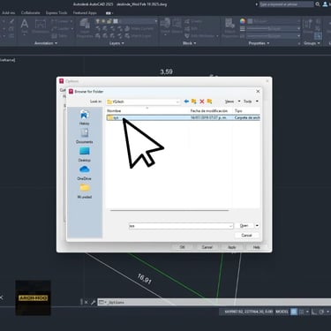
Task: Click OK in the Options dialog
Action: 182,247
